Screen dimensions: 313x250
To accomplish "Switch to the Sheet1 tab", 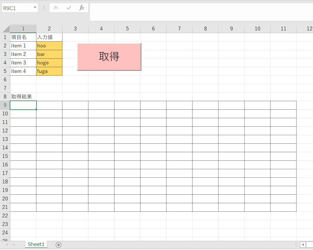I will (x=36, y=244).
